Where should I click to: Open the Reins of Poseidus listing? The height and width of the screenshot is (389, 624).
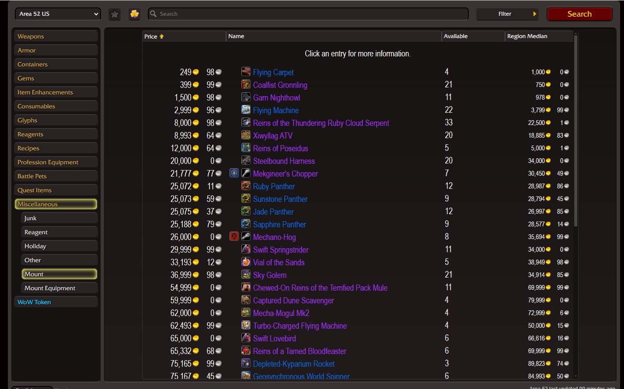pyautogui.click(x=280, y=149)
